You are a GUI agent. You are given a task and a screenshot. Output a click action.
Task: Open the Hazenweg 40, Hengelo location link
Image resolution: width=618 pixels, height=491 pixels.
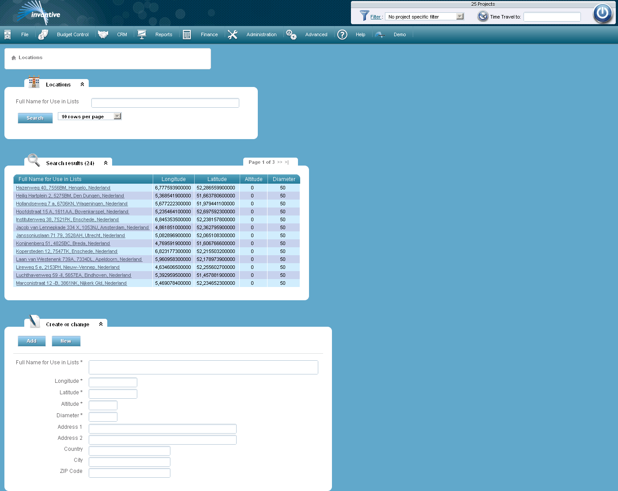pos(63,188)
